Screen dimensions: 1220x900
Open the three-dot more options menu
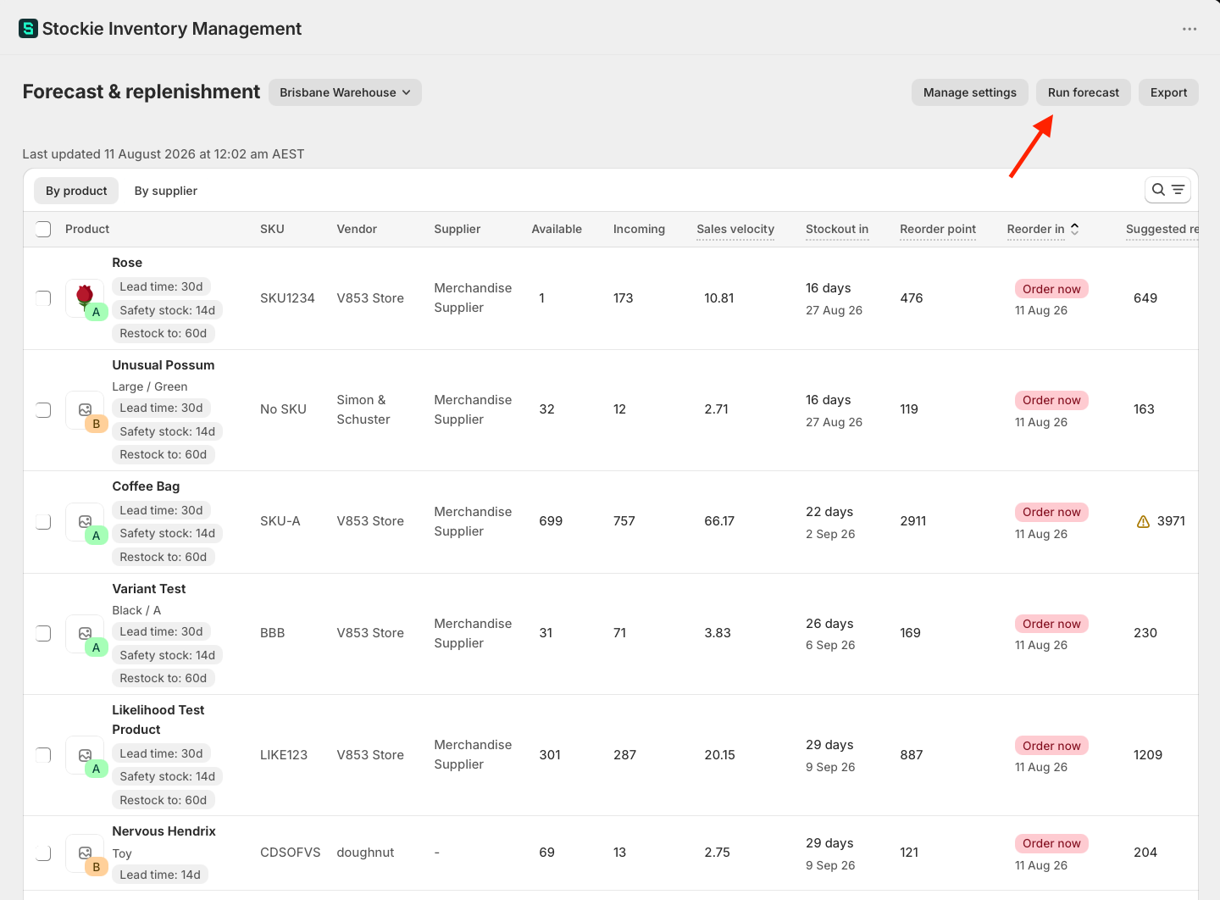[1189, 29]
